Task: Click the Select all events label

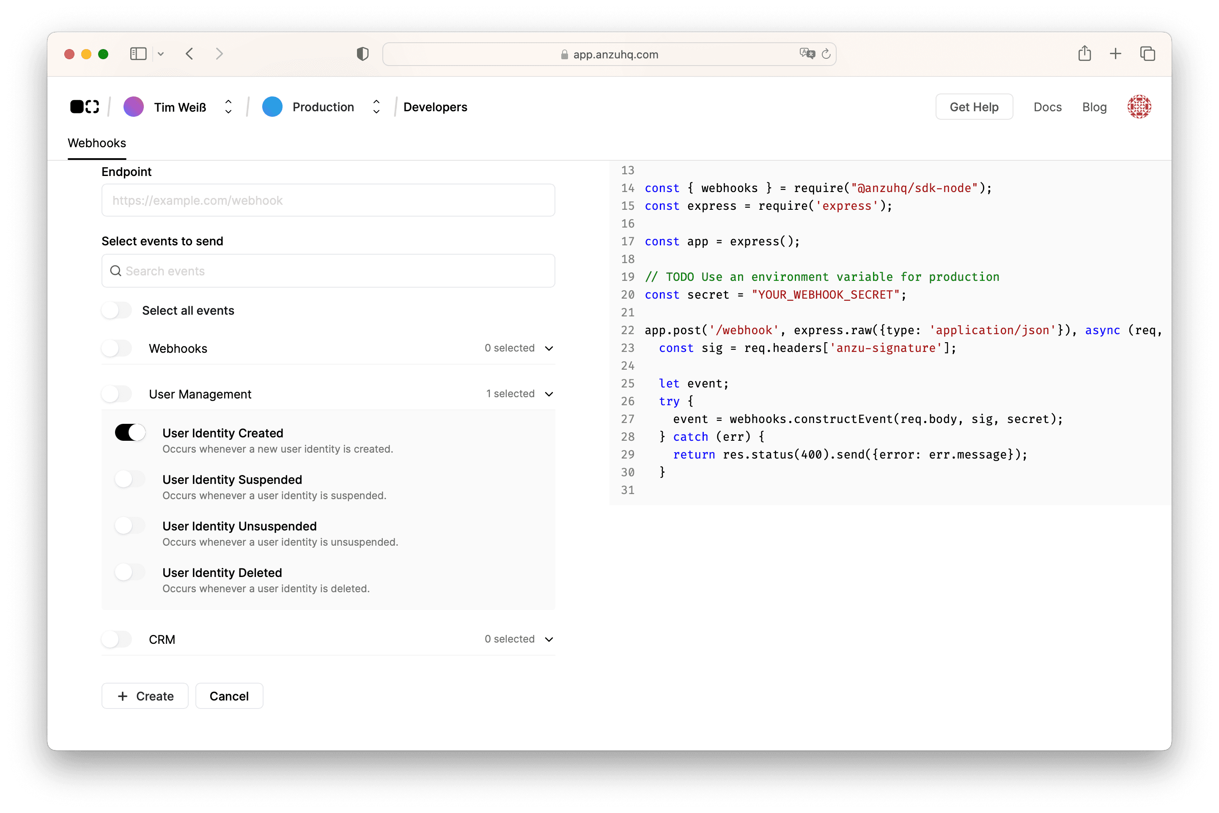Action: click(x=188, y=310)
